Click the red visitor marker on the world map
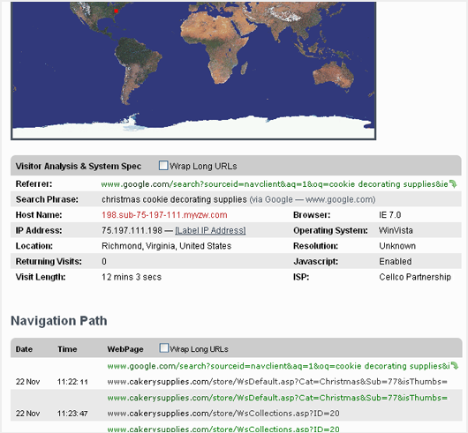The width and height of the screenshot is (468, 433). point(116,11)
